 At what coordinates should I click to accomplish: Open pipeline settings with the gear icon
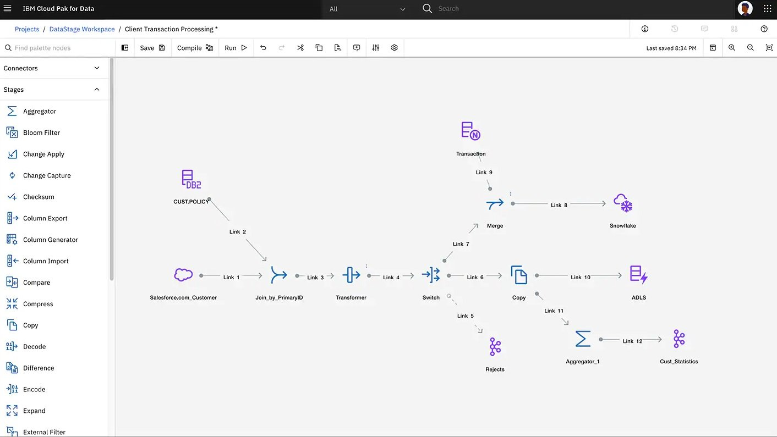(394, 48)
